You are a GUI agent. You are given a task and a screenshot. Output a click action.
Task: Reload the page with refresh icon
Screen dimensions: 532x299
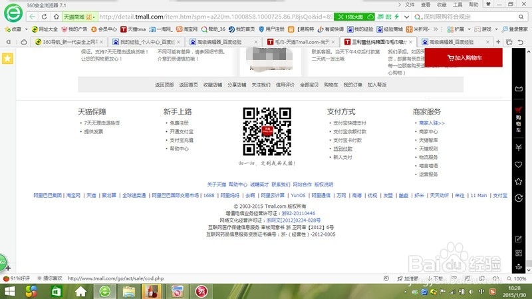click(x=44, y=17)
